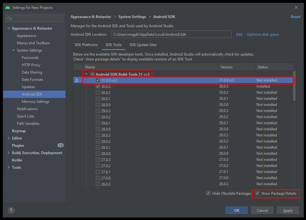This screenshot has height=220, width=306.
Task: Click the download icon beside 31.0.0-rc3 row
Action: point(77,80)
